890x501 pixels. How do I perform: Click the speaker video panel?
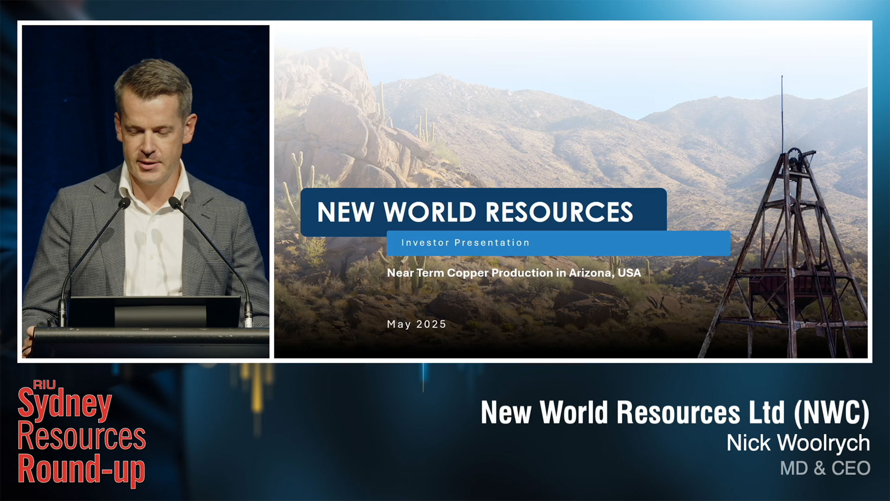pyautogui.click(x=146, y=192)
